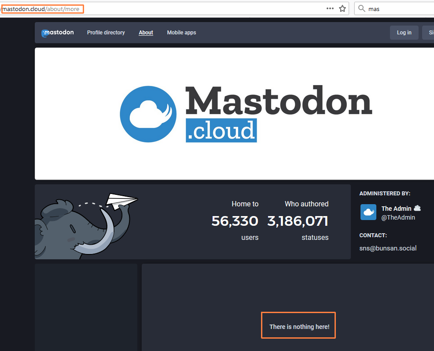434x351 pixels.
Task: Click the sns@bunsan.social contact email
Action: click(x=388, y=248)
